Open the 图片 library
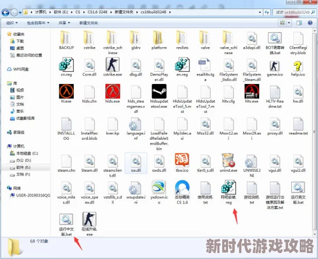Screen dimensions: 318x259 click(x=17, y=97)
